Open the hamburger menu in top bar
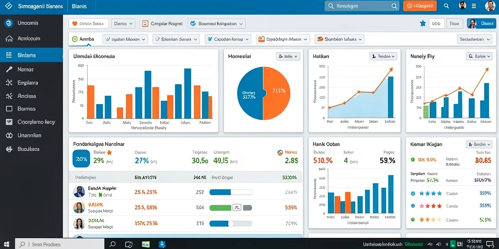 point(474,6)
